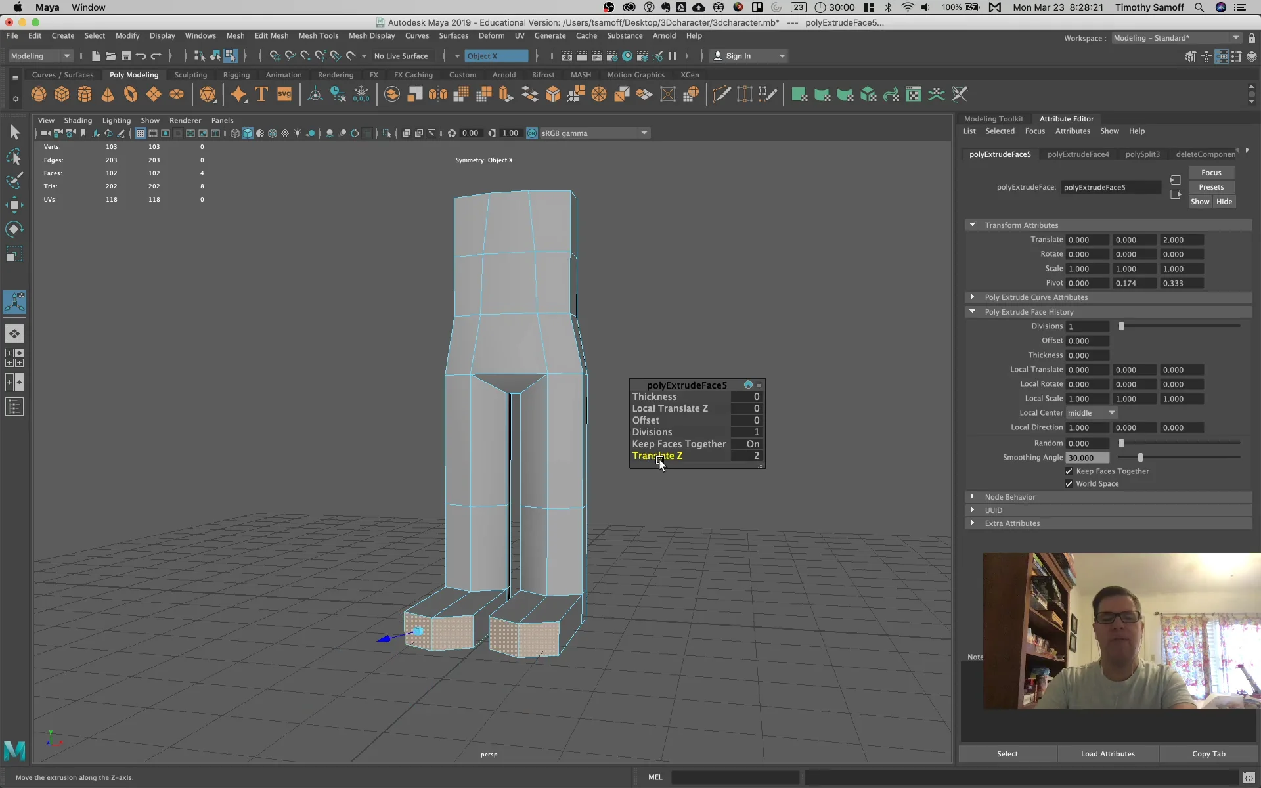Expand Poly Extrude Curve Attributes section
Screen dimensions: 1261x788
tap(972, 297)
